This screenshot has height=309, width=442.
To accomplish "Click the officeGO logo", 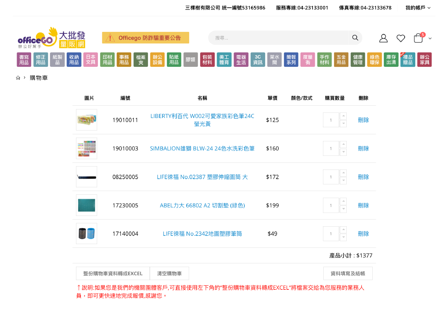I will (52, 38).
